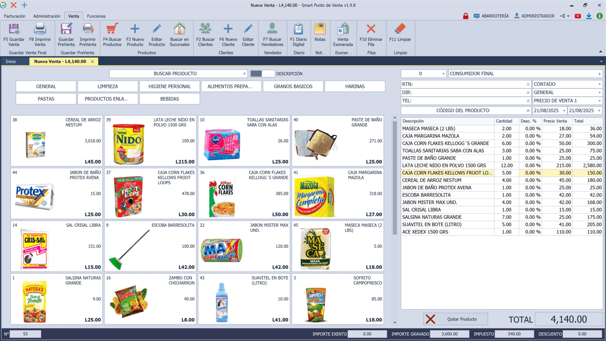The image size is (606, 341).
Task: Open F4 Buscar Productos shopping cart
Action: point(112,35)
